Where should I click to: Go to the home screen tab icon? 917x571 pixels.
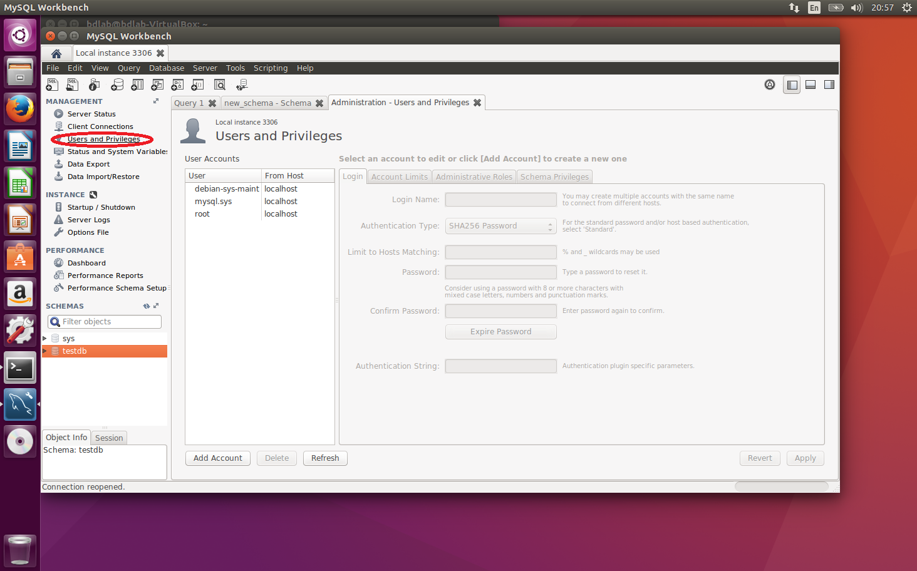tap(56, 53)
